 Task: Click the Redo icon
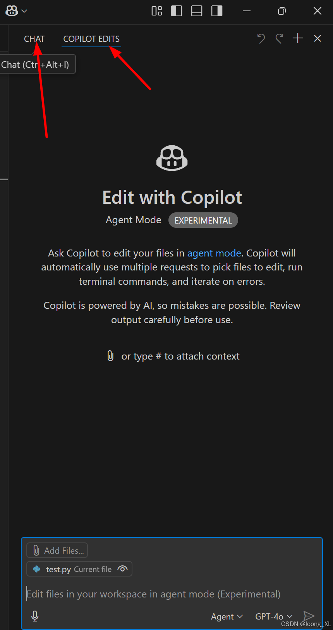click(279, 38)
